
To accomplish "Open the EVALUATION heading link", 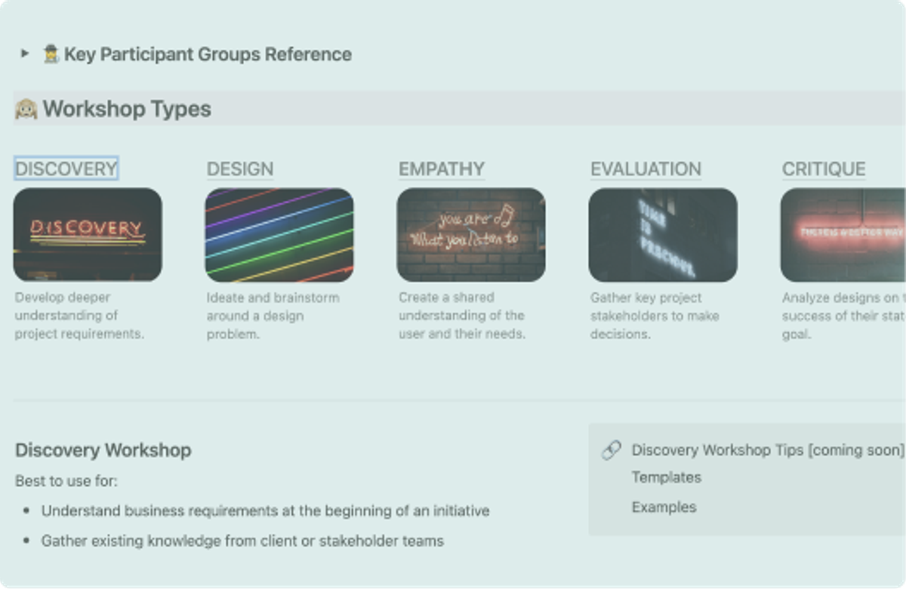I will [x=646, y=168].
